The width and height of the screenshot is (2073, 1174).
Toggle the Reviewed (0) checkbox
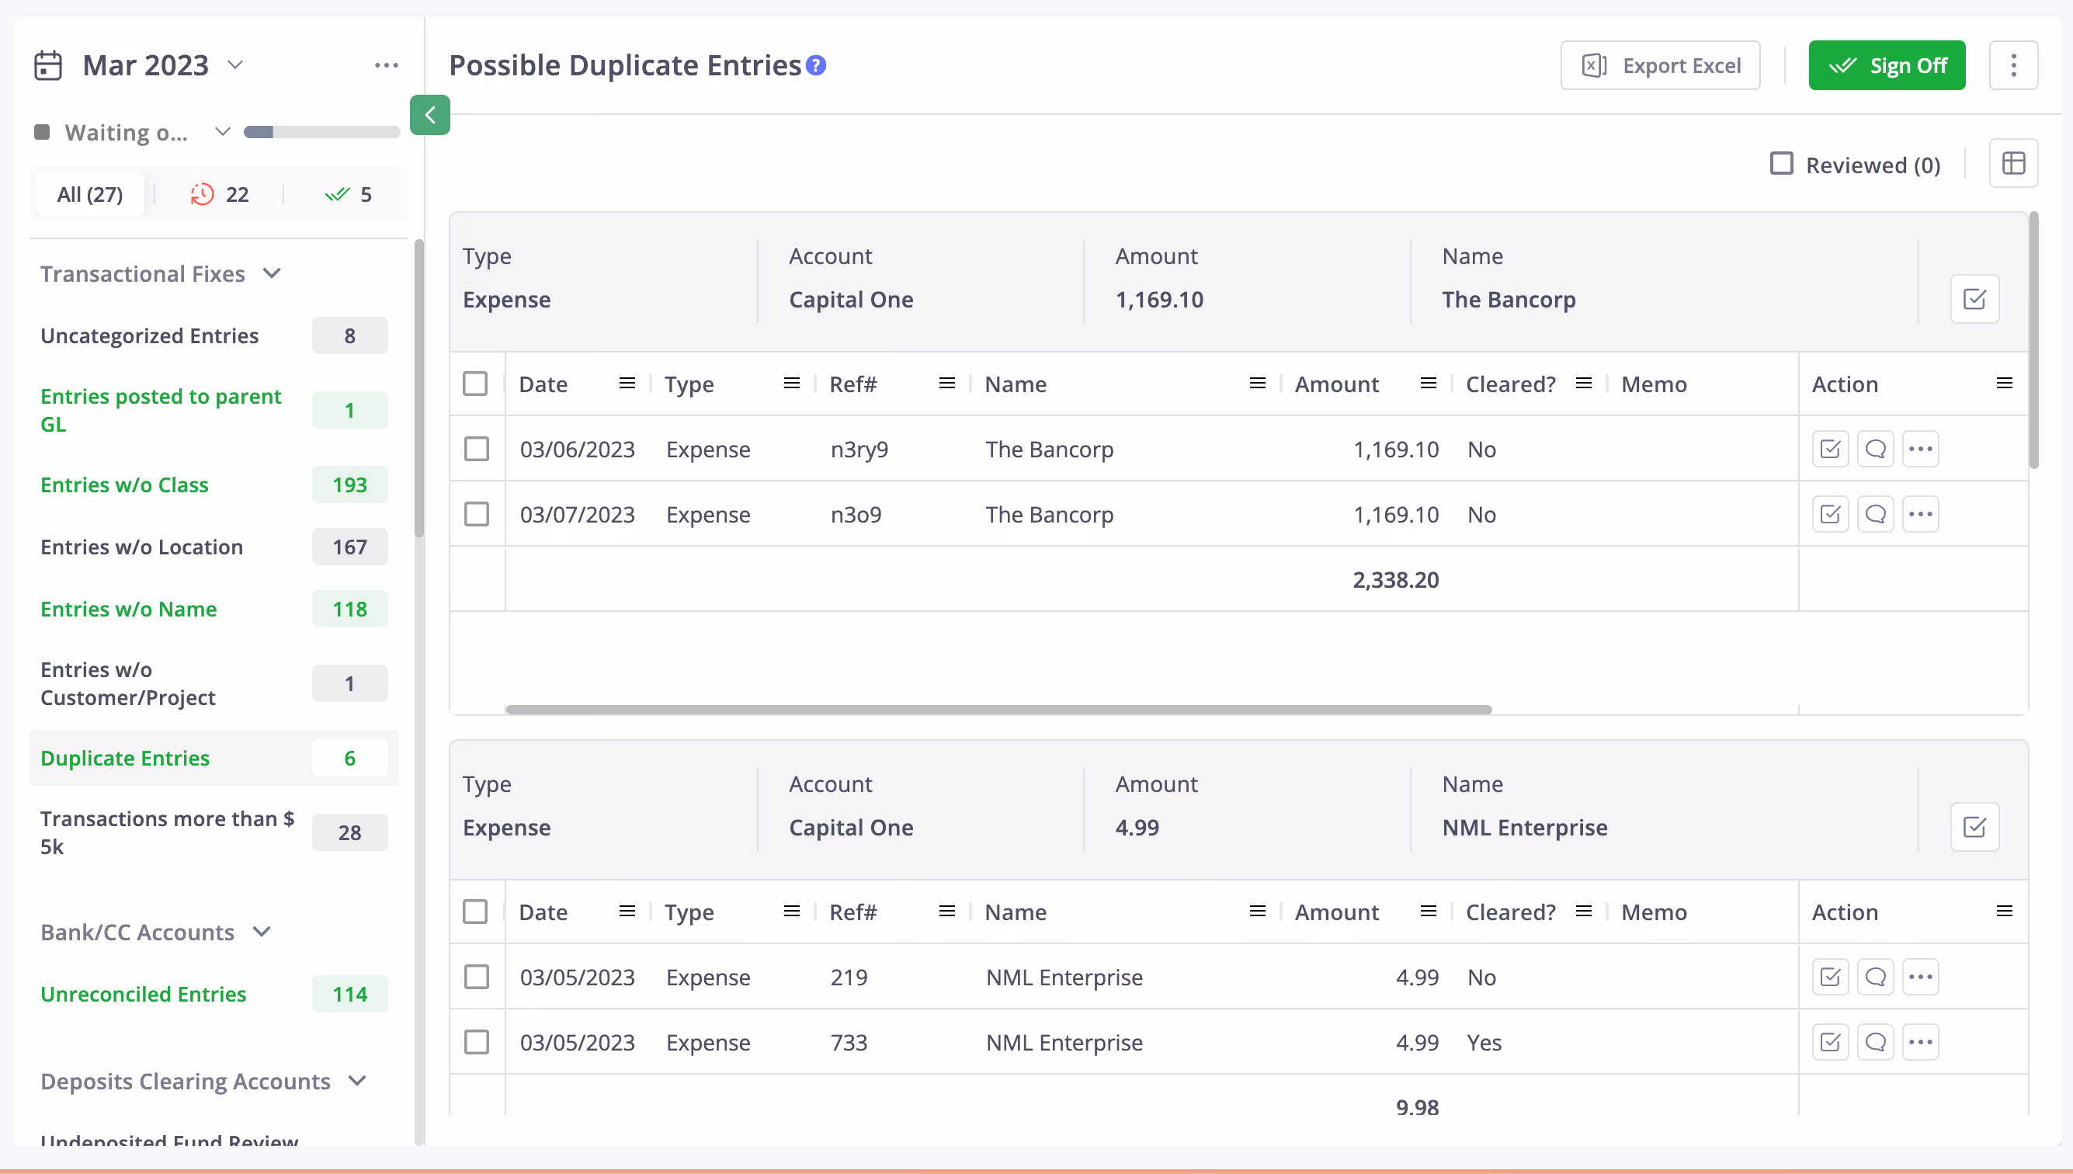pyautogui.click(x=1781, y=164)
